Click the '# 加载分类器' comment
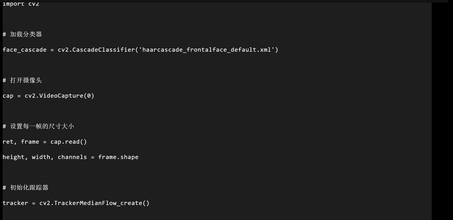The width and height of the screenshot is (453, 220). [x=22, y=34]
